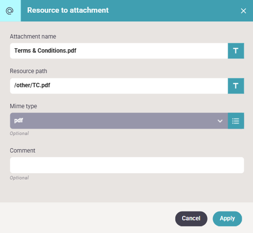
Task: Expand the Mime type chevron arrow
Action: pyautogui.click(x=220, y=121)
